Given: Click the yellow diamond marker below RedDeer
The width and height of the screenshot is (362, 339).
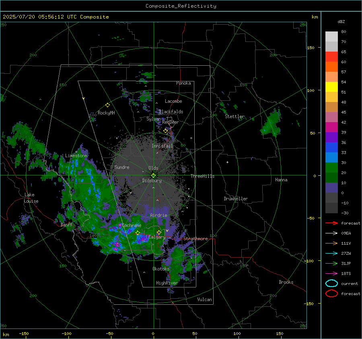Looking at the screenshot, I should point(165,131).
